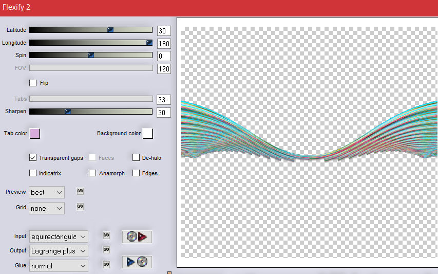Click the reset icon beside Input dropdown

pyautogui.click(x=106, y=235)
